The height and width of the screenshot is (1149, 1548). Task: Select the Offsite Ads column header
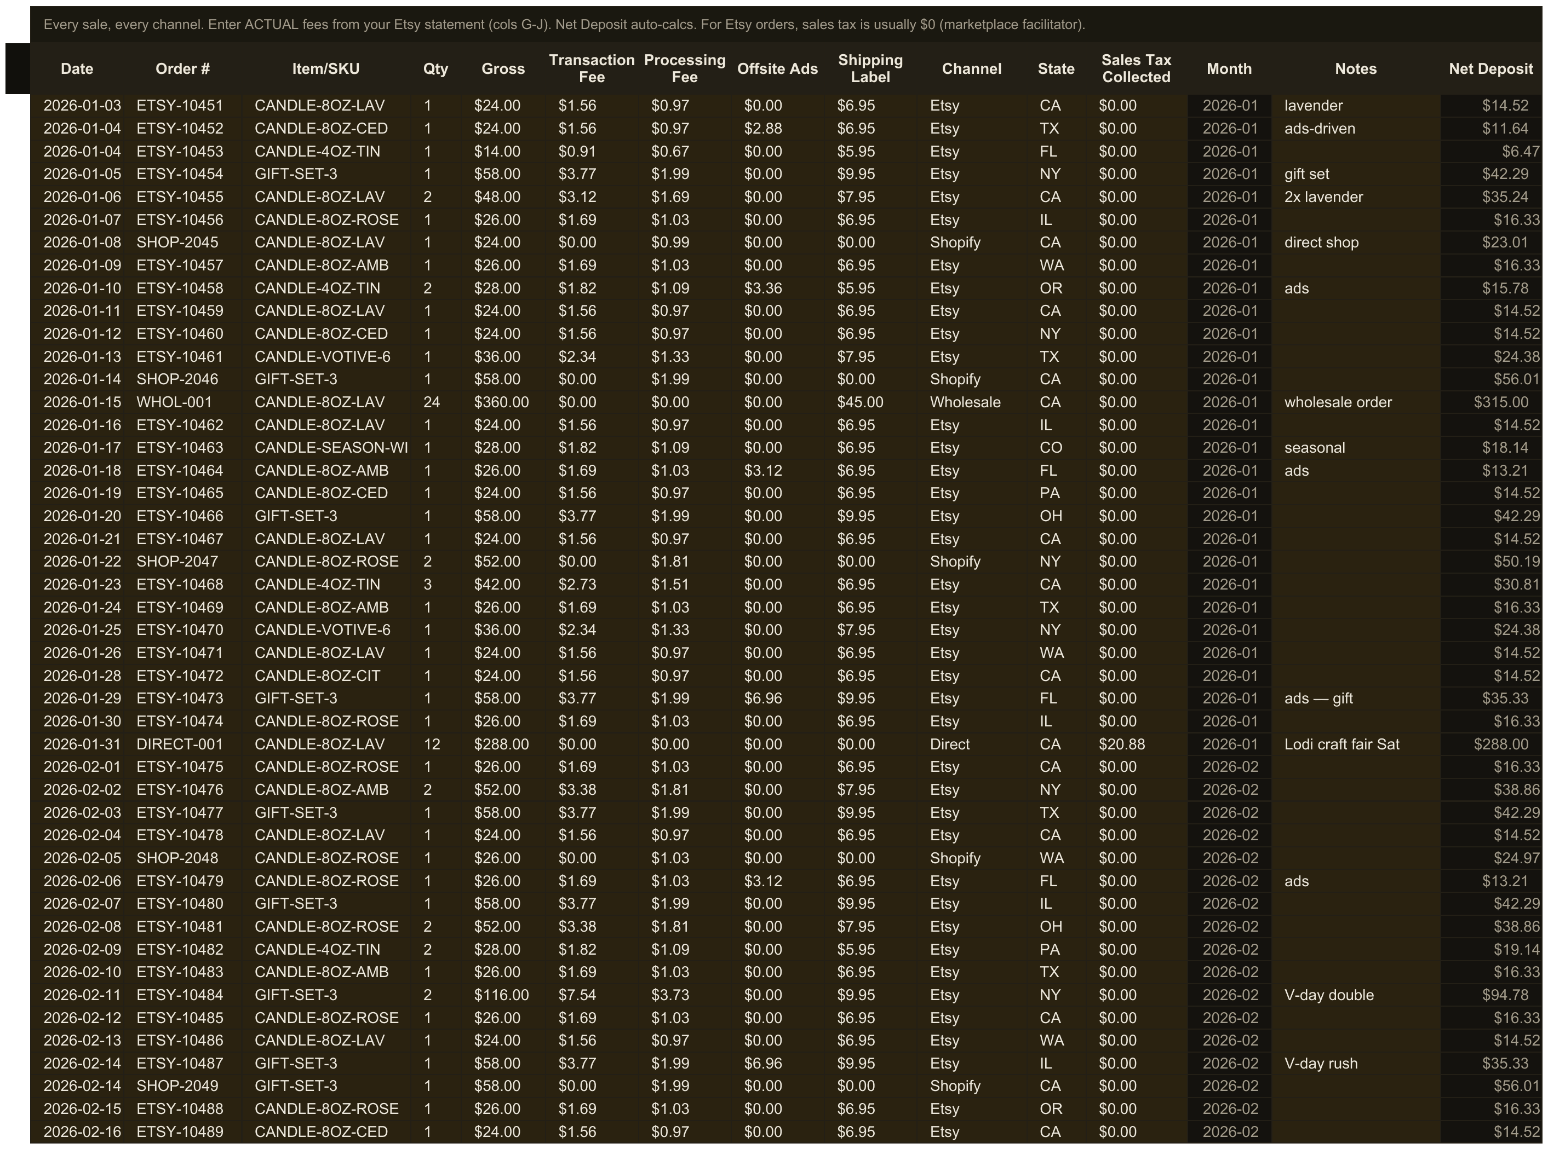click(x=777, y=69)
